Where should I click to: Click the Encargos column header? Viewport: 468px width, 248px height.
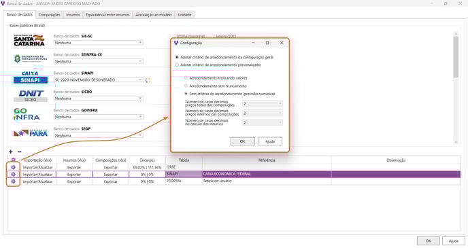[x=147, y=160]
